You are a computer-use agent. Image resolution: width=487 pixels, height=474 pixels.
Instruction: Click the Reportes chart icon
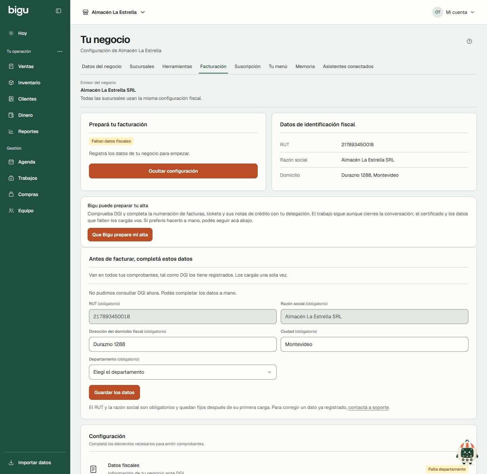[11, 131]
